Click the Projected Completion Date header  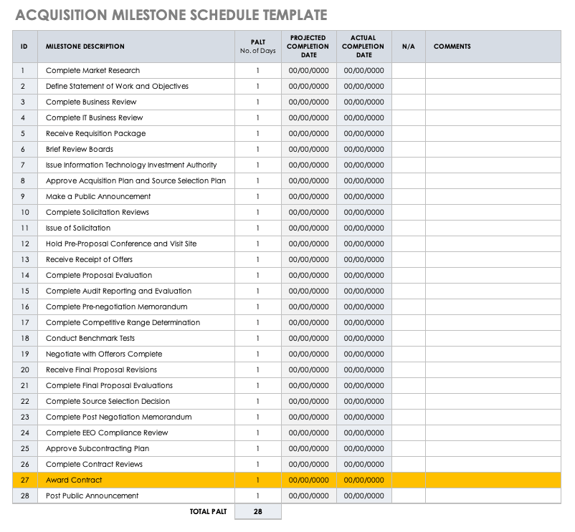coord(308,47)
